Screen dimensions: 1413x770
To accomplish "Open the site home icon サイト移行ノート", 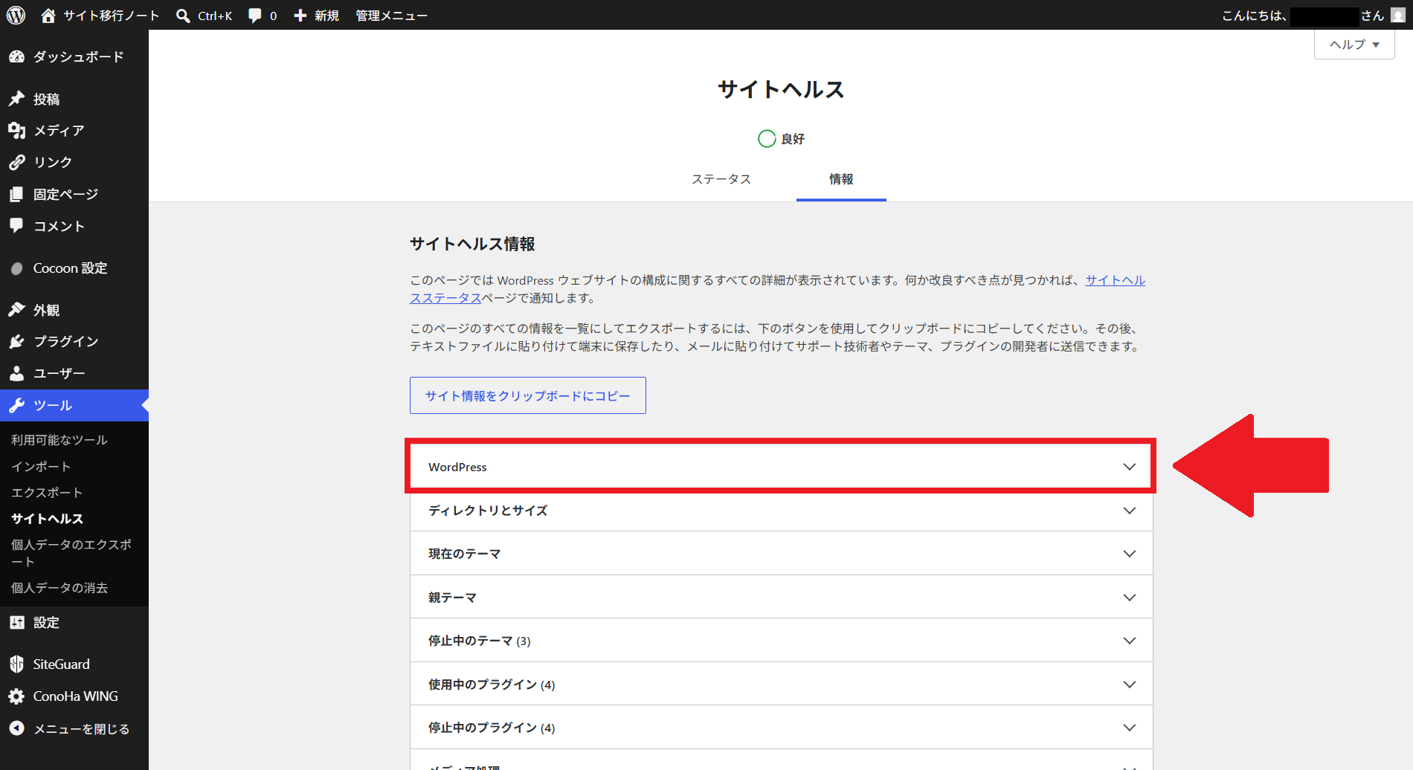I will point(48,15).
